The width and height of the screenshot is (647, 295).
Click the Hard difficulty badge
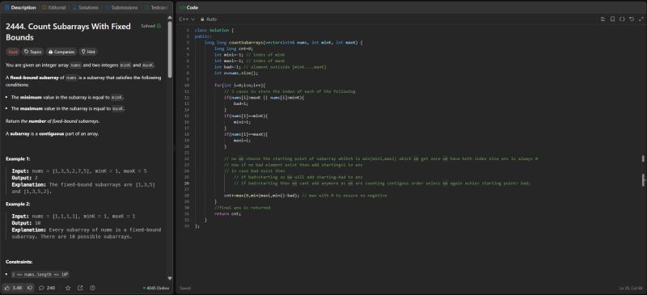pos(13,52)
